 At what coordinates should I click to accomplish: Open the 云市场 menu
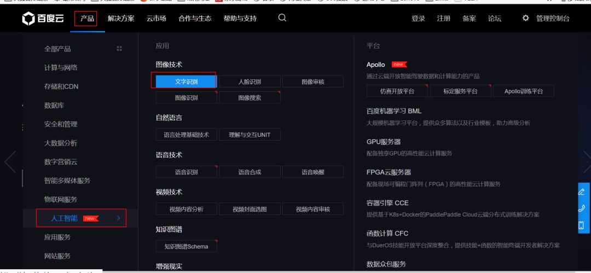[x=157, y=18]
